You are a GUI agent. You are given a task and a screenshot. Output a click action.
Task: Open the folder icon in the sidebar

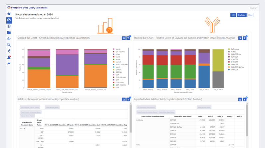[x=9, y=32]
